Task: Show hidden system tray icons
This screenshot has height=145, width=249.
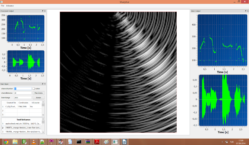Action: click(x=222, y=142)
